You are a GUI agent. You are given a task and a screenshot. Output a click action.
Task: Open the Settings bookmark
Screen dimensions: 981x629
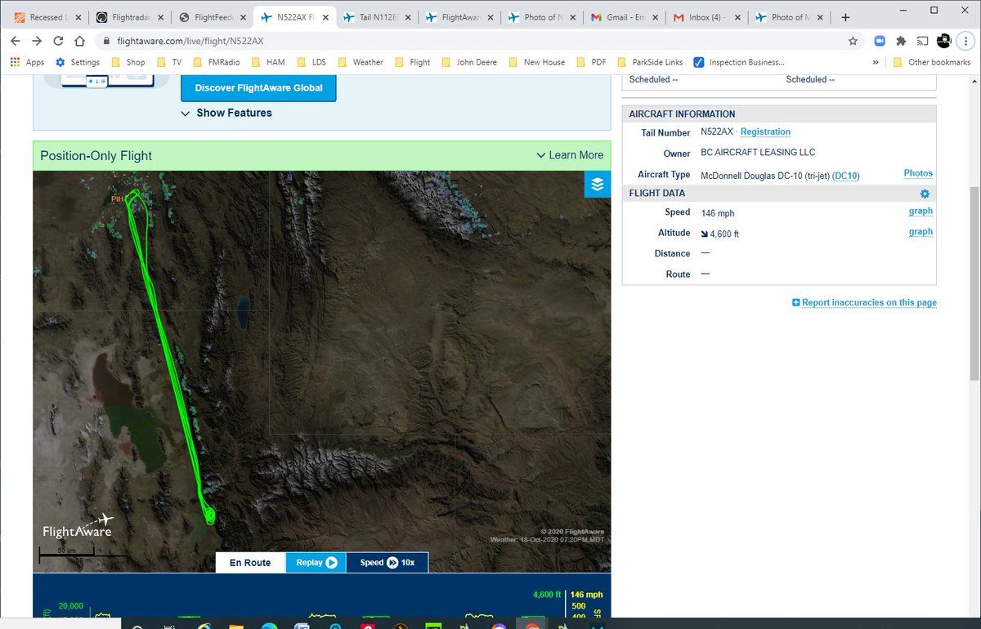coord(78,62)
